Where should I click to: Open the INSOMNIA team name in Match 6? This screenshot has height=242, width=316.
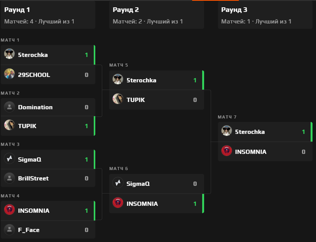click(x=142, y=204)
